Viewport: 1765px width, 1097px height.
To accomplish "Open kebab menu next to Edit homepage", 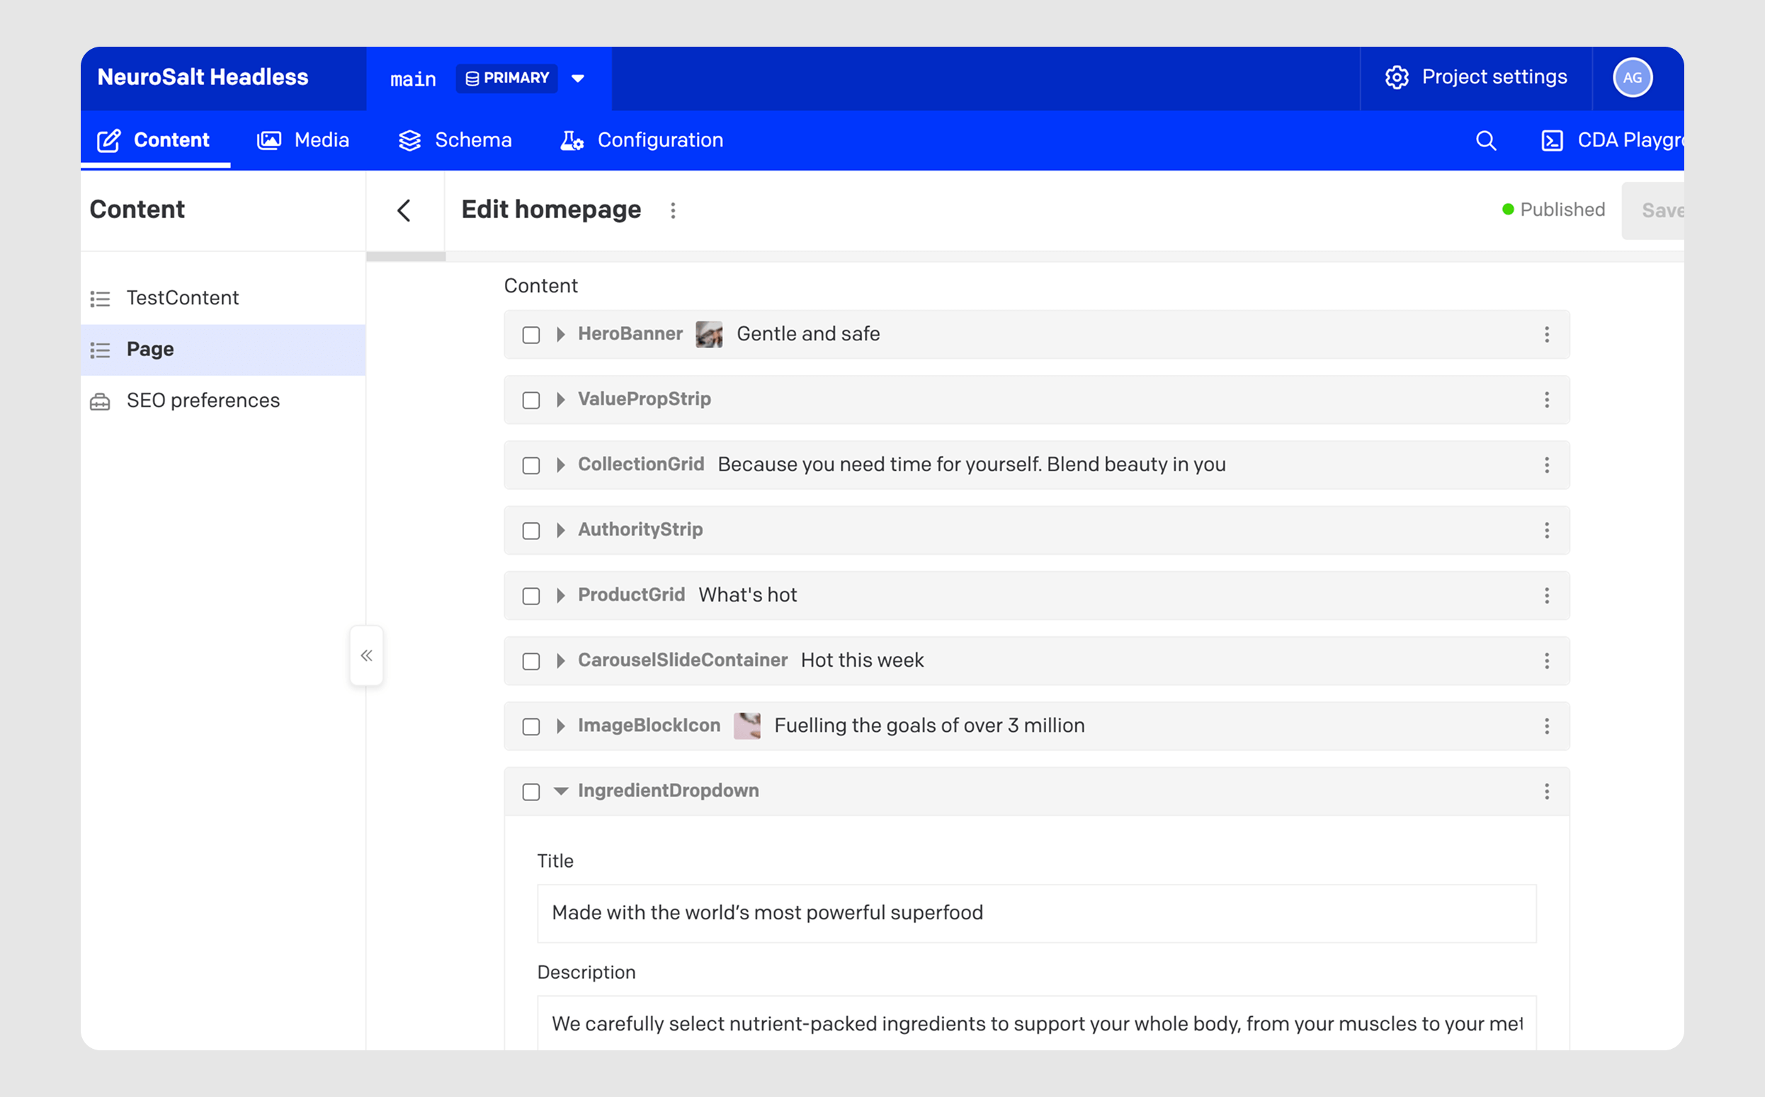I will 673,210.
